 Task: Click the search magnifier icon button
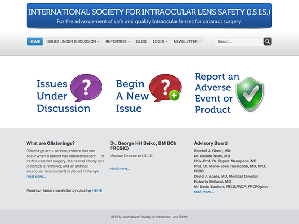[268, 41]
